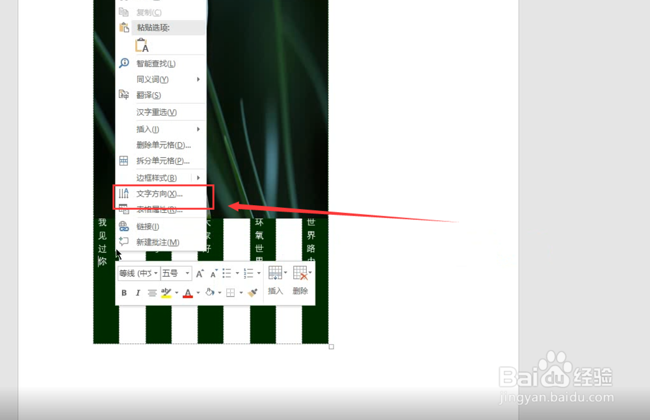This screenshot has width=650, height=420.
Task: Expand the 插入 submenu arrow
Action: [198, 129]
